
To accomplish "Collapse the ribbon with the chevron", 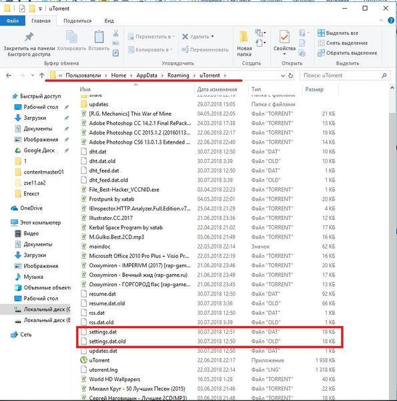I will pos(381,21).
